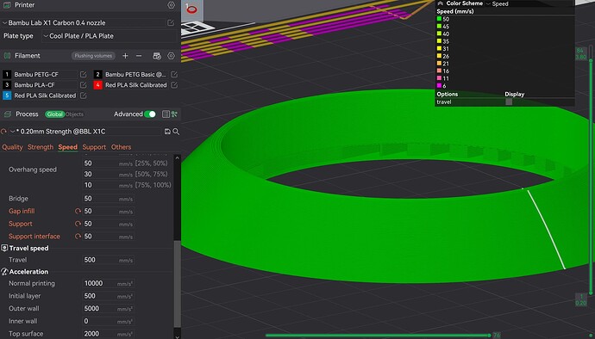This screenshot has height=339, width=595.
Task: Click Support interface speed field
Action: coord(108,237)
